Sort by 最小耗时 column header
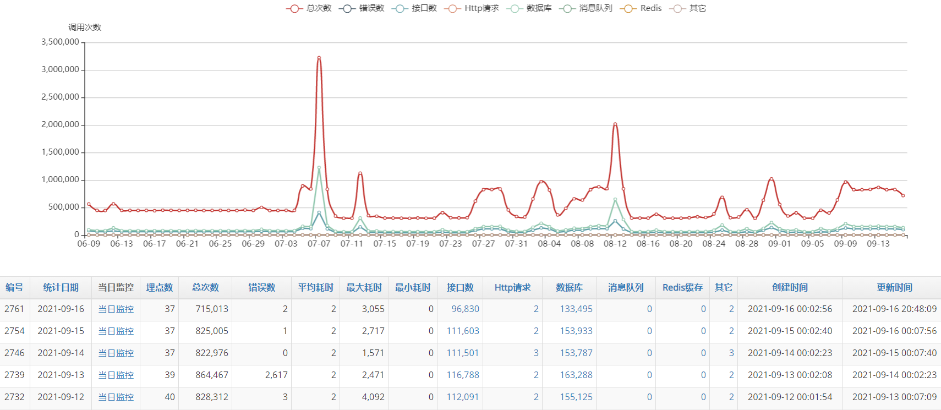 tap(413, 287)
